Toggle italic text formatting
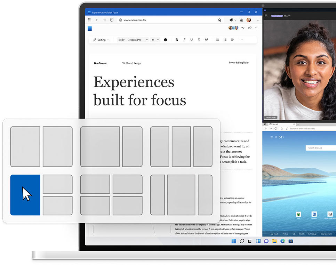This screenshot has height=265, width=336. tap(184, 40)
